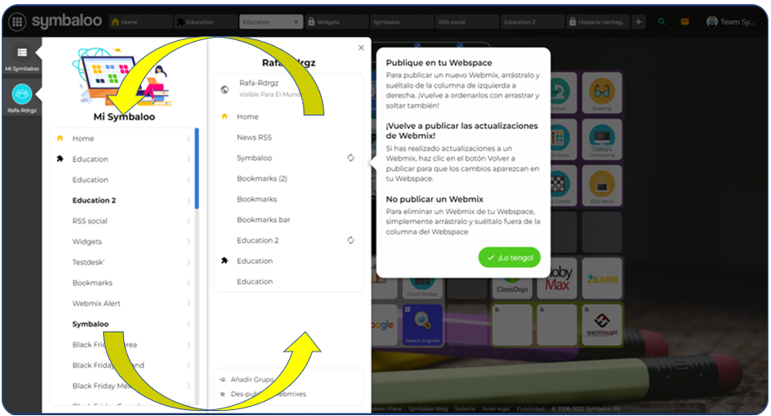This screenshot has width=771, height=416.
Task: Select RSS social in Mi Symbaloo list
Action: 90,221
